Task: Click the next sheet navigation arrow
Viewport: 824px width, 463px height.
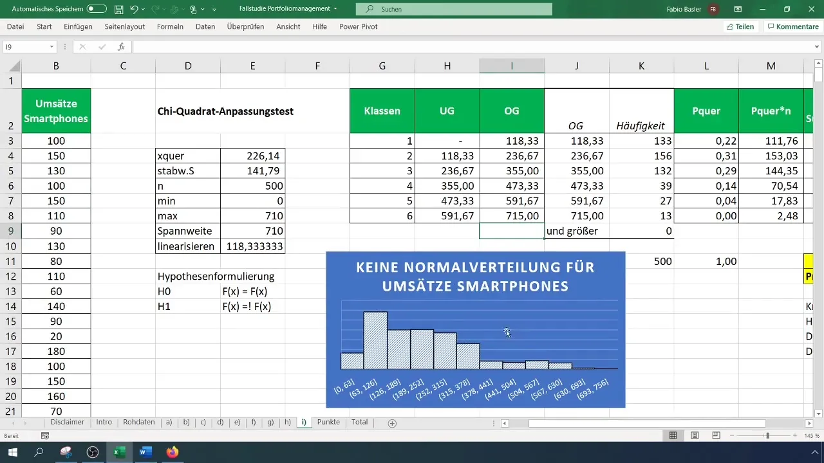Action: tap(24, 423)
